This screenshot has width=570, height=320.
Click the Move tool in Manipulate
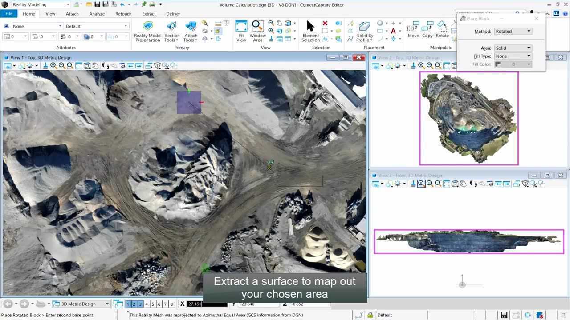413,30
